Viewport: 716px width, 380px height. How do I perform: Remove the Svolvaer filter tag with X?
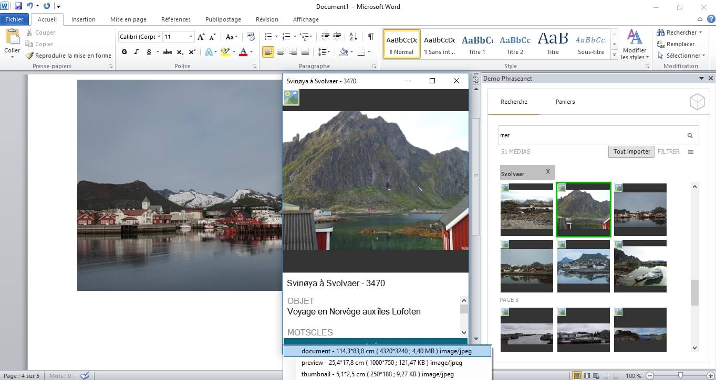click(548, 171)
